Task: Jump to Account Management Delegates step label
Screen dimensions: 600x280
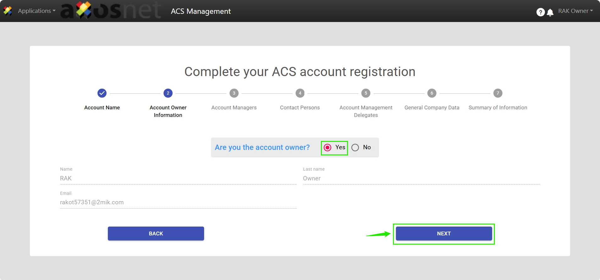Action: [366, 111]
